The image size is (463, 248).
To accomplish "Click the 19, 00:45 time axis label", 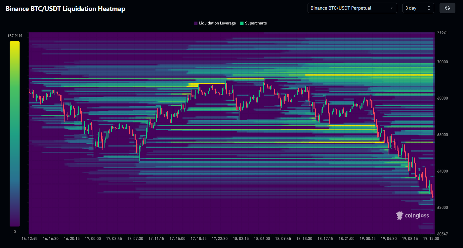I will [368, 238].
